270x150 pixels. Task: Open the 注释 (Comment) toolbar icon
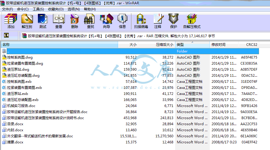pos(158,19)
